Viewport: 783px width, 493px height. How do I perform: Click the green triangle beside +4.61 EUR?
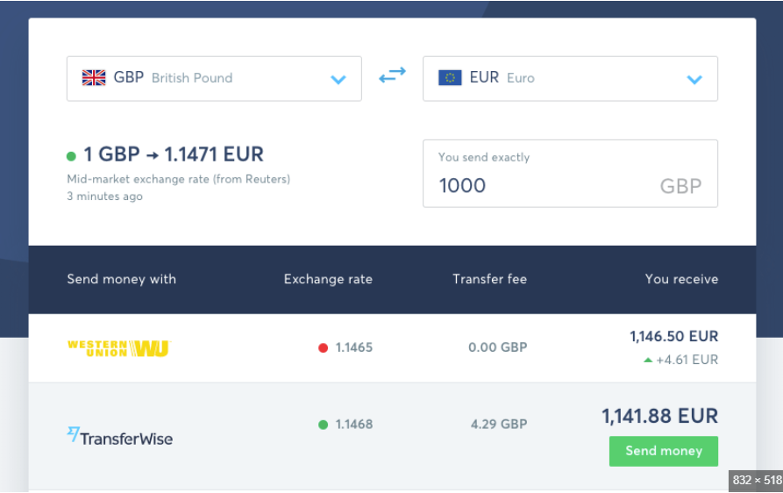648,361
